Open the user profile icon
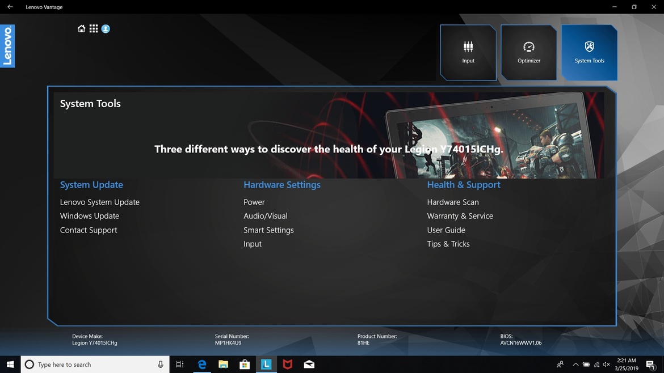Screen dimensions: 664x373 coord(106,28)
